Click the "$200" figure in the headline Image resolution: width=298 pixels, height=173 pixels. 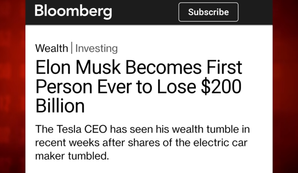pos(221,86)
